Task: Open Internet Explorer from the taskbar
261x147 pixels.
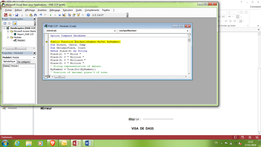Action: (x=17, y=143)
